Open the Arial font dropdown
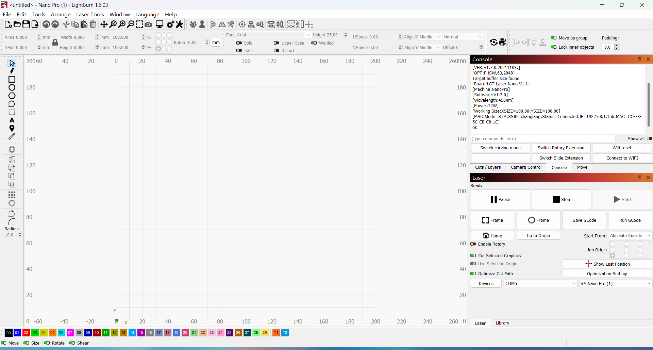 click(x=308, y=35)
